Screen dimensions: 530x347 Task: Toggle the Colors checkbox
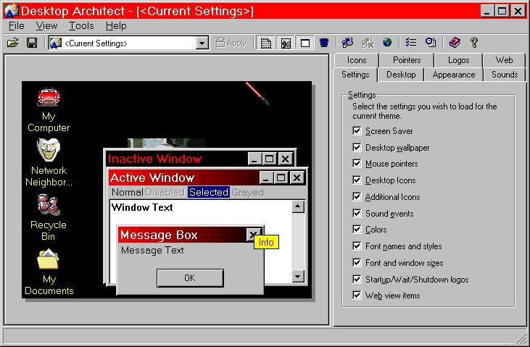click(357, 230)
